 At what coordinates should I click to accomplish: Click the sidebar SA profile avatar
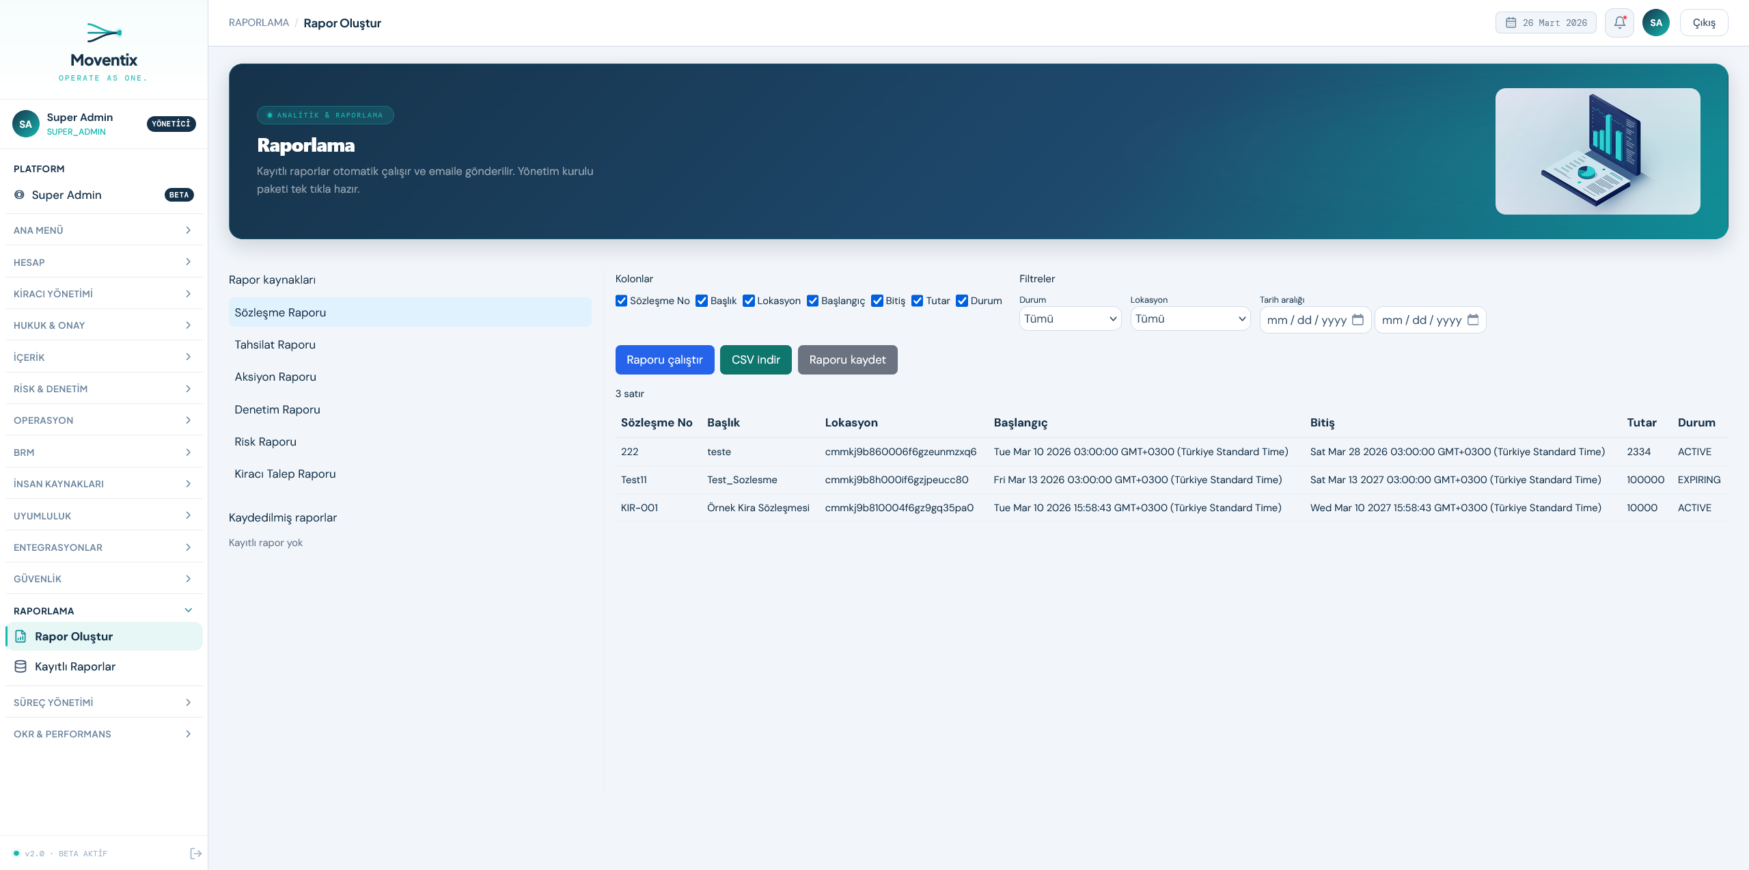26,124
